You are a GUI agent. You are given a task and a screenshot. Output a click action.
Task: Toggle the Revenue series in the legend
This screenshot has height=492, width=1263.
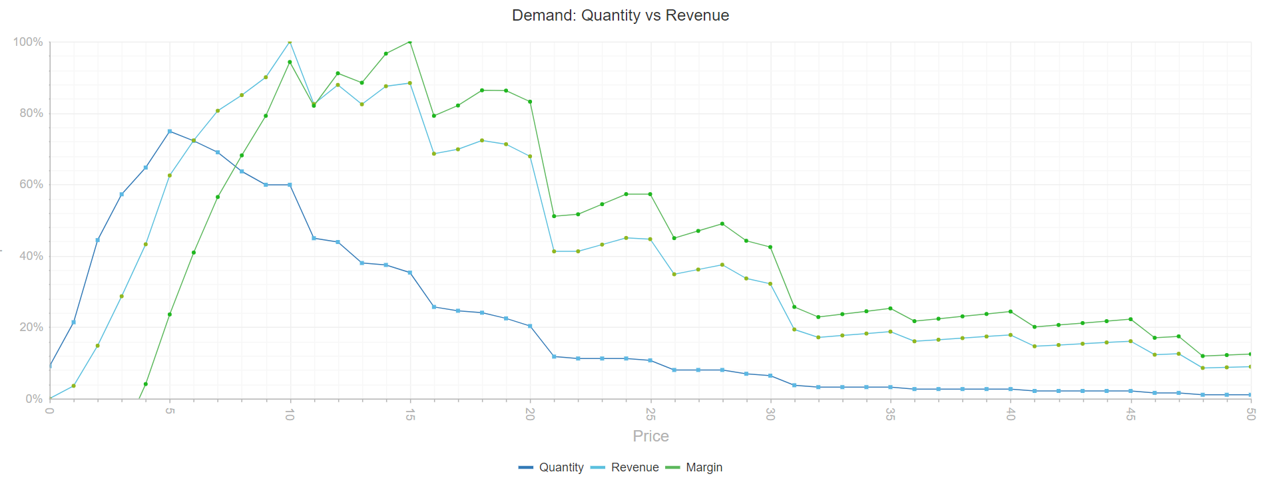(625, 467)
